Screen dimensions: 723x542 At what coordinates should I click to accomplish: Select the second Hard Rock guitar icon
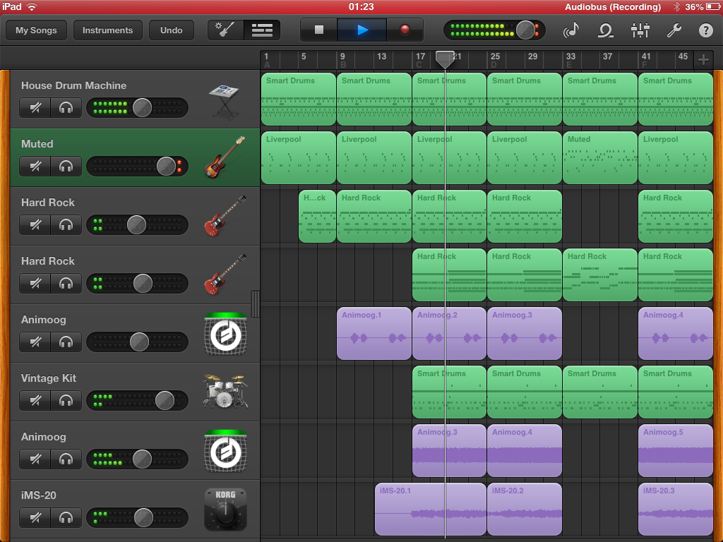(x=225, y=275)
